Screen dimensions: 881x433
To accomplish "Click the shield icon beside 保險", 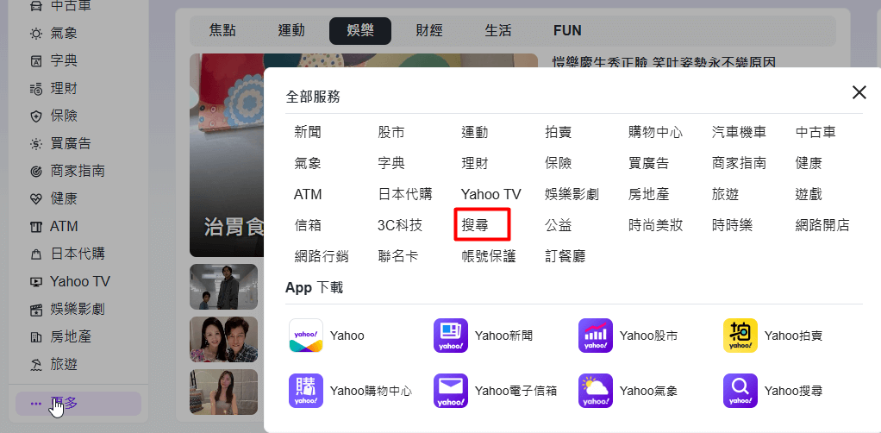I will pyautogui.click(x=36, y=116).
